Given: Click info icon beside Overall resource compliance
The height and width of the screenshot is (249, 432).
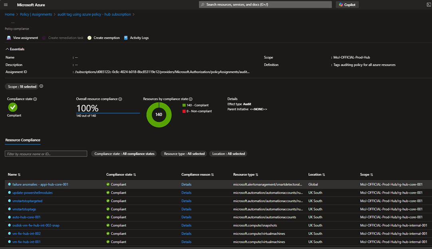Looking at the screenshot, I should (x=120, y=99).
